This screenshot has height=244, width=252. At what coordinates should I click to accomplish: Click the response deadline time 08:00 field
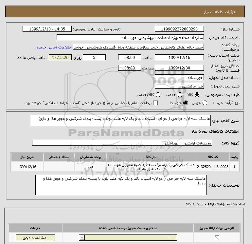click(x=130, y=57)
